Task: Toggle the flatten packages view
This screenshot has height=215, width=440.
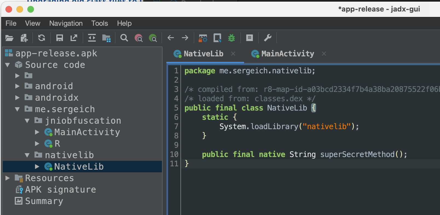Action: (106, 38)
